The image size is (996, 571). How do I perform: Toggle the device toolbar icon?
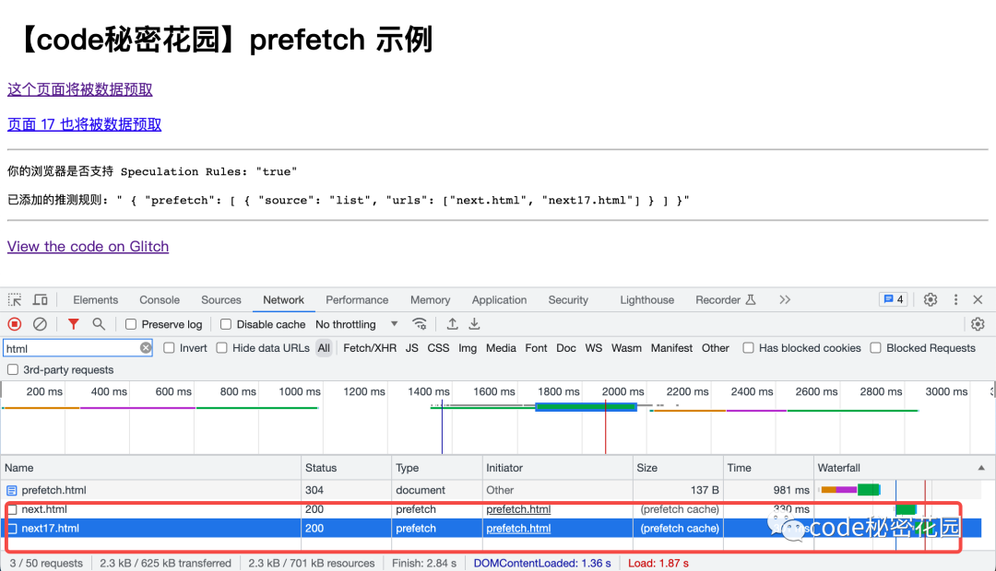coord(40,299)
